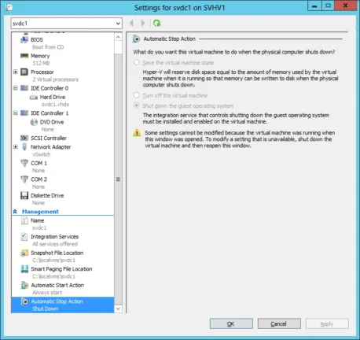The width and height of the screenshot is (360, 340).
Task: Collapse the IDE Controller 0 node
Action: [16, 88]
